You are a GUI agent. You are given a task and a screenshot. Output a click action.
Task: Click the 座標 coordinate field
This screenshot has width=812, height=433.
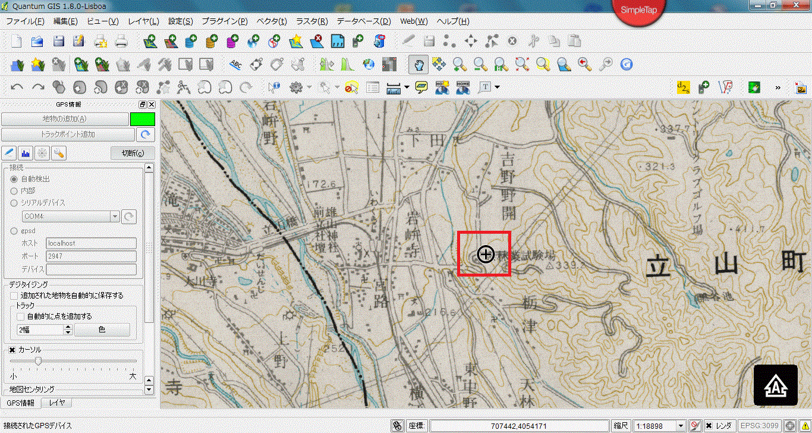tap(520, 426)
